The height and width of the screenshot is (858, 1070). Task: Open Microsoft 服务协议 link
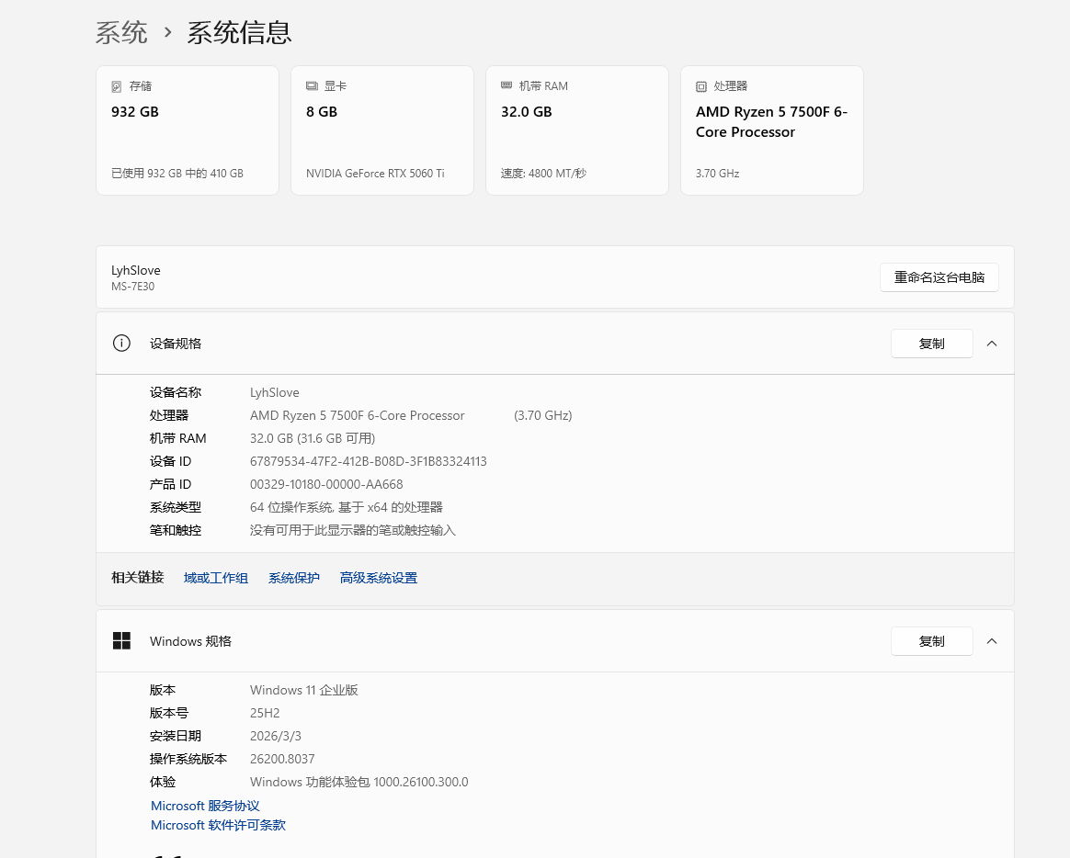coord(205,806)
